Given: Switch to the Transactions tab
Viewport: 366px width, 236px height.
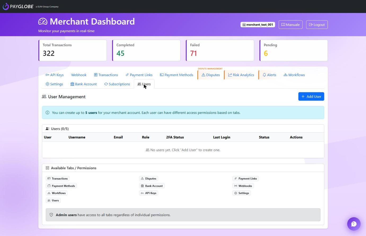Looking at the screenshot, I should coord(106,75).
